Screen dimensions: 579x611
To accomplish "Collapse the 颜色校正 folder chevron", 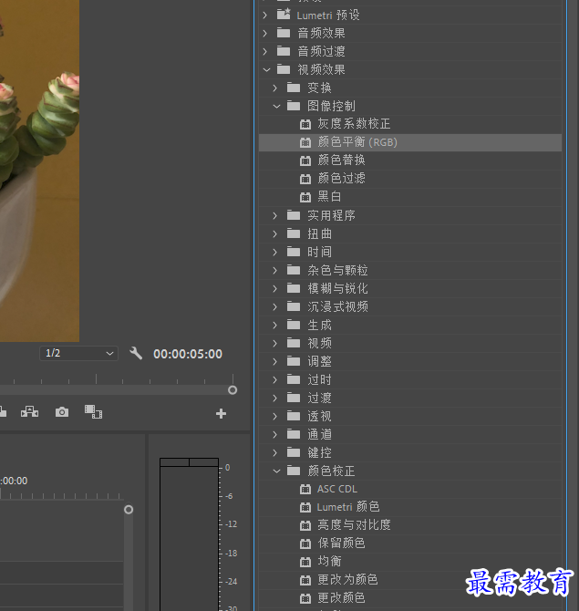I will tap(276, 471).
